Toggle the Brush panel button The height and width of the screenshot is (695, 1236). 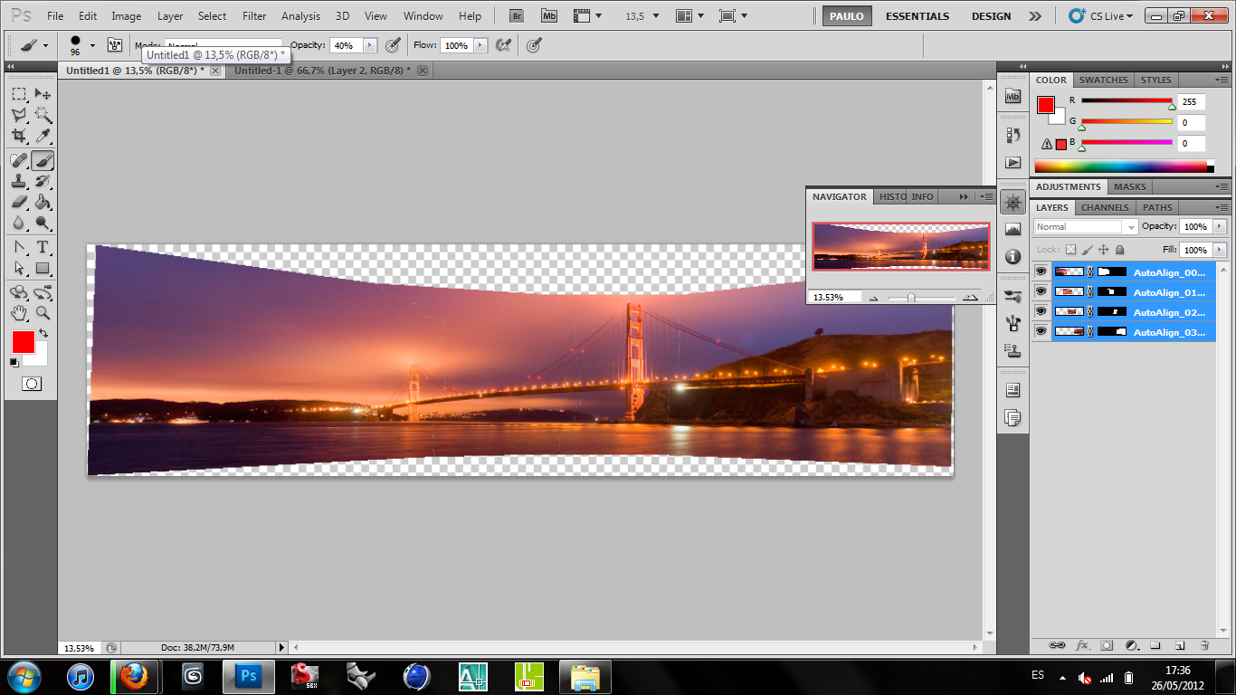pos(115,45)
